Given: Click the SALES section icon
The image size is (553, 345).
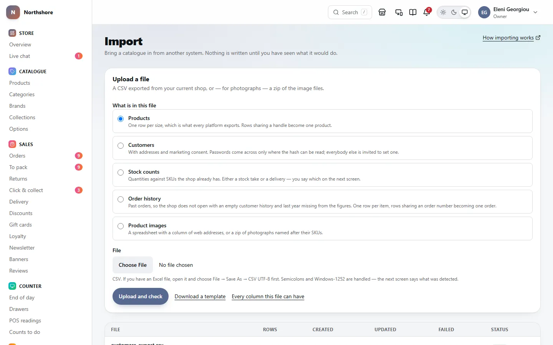Looking at the screenshot, I should coord(12,144).
